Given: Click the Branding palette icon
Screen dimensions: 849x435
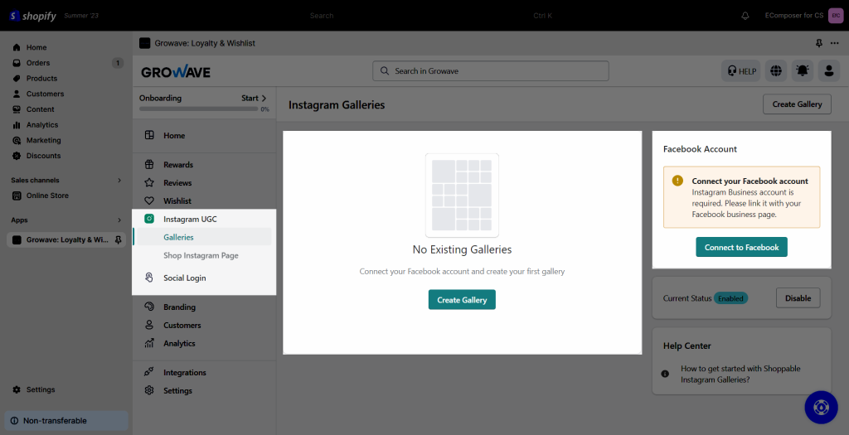Looking at the screenshot, I should (x=149, y=307).
